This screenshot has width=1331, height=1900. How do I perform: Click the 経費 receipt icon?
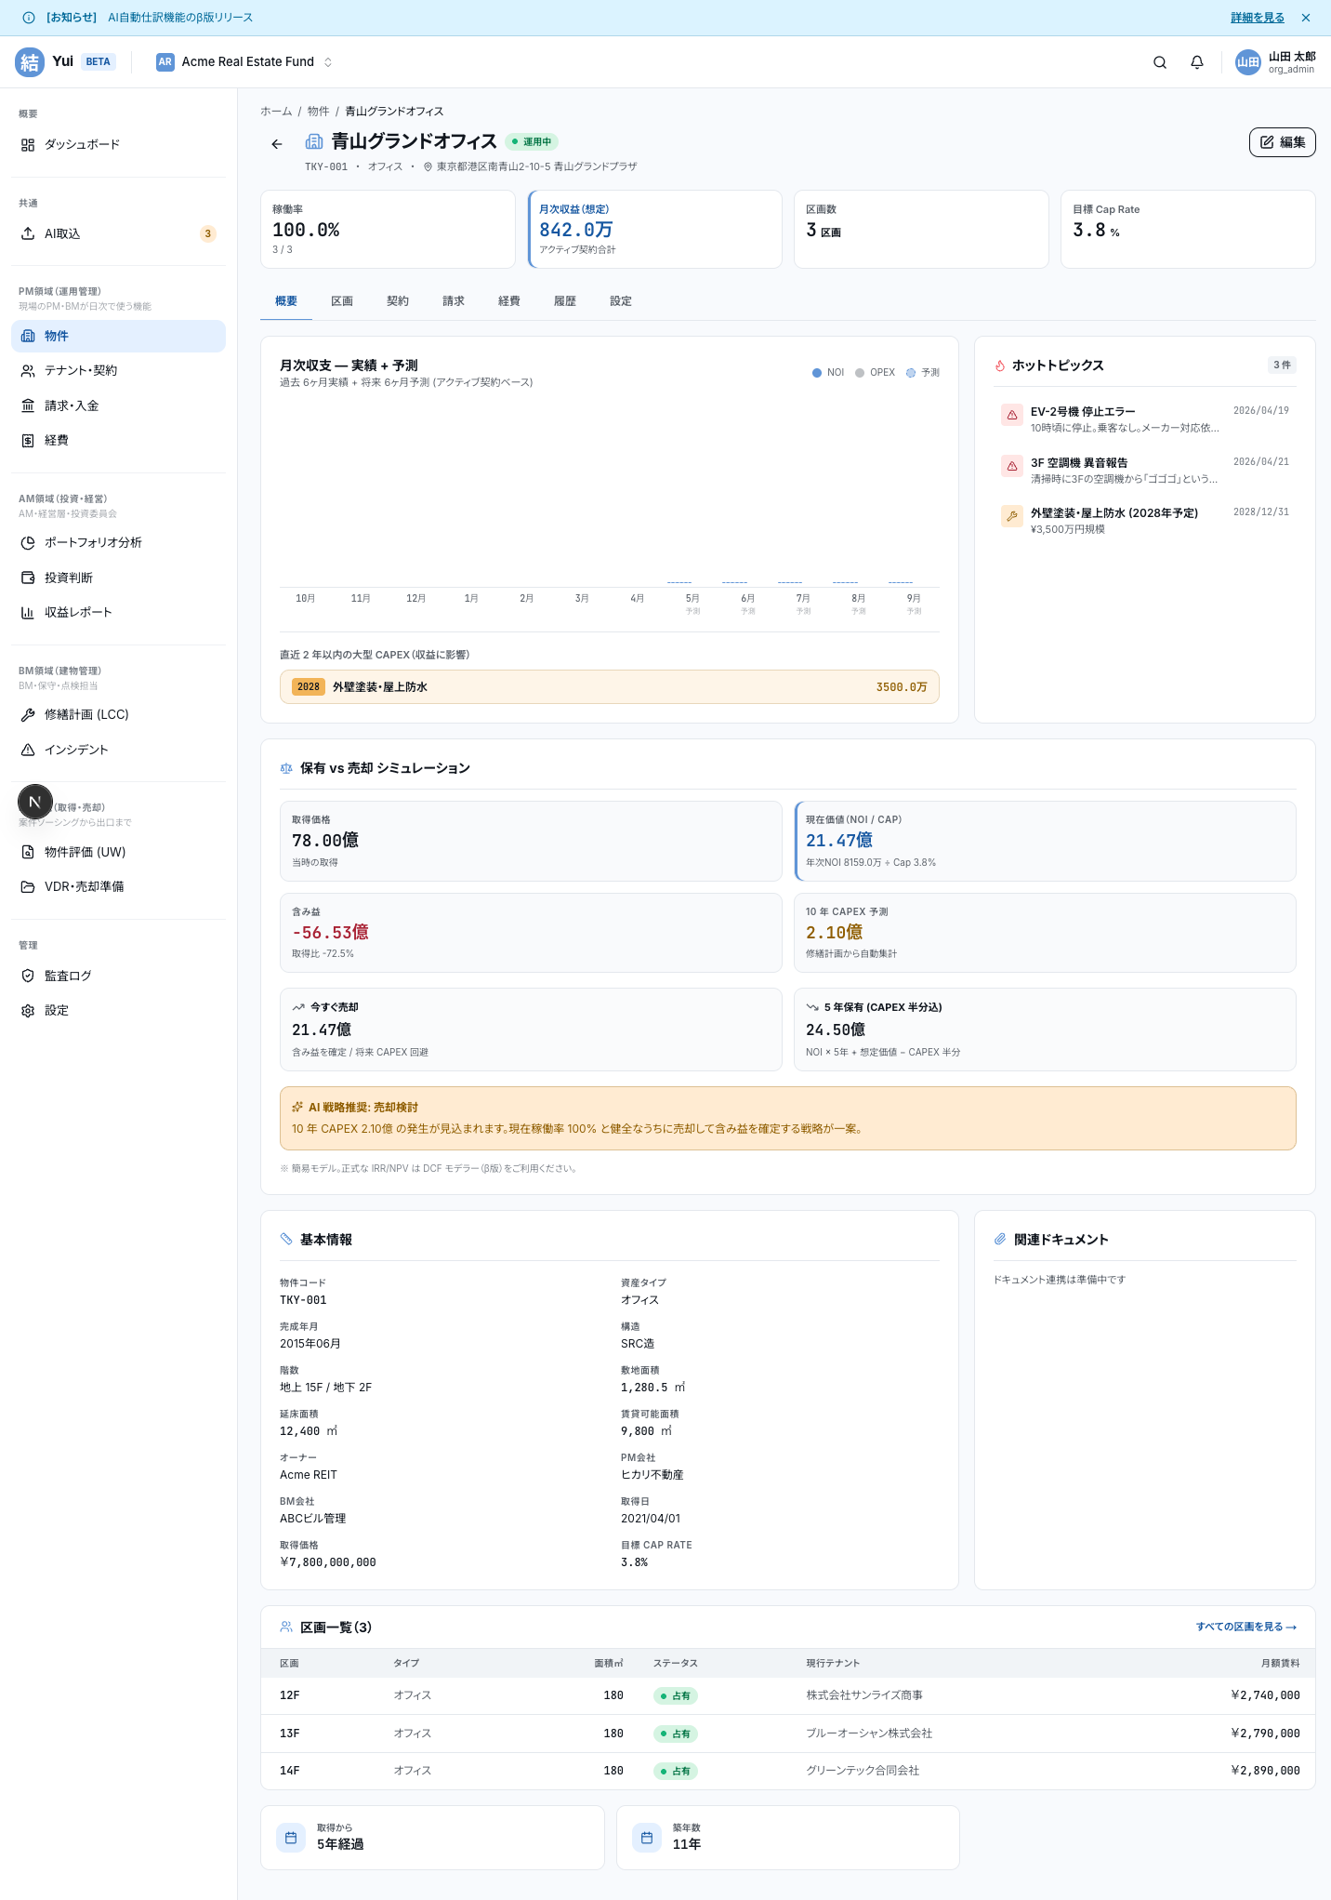tap(28, 441)
